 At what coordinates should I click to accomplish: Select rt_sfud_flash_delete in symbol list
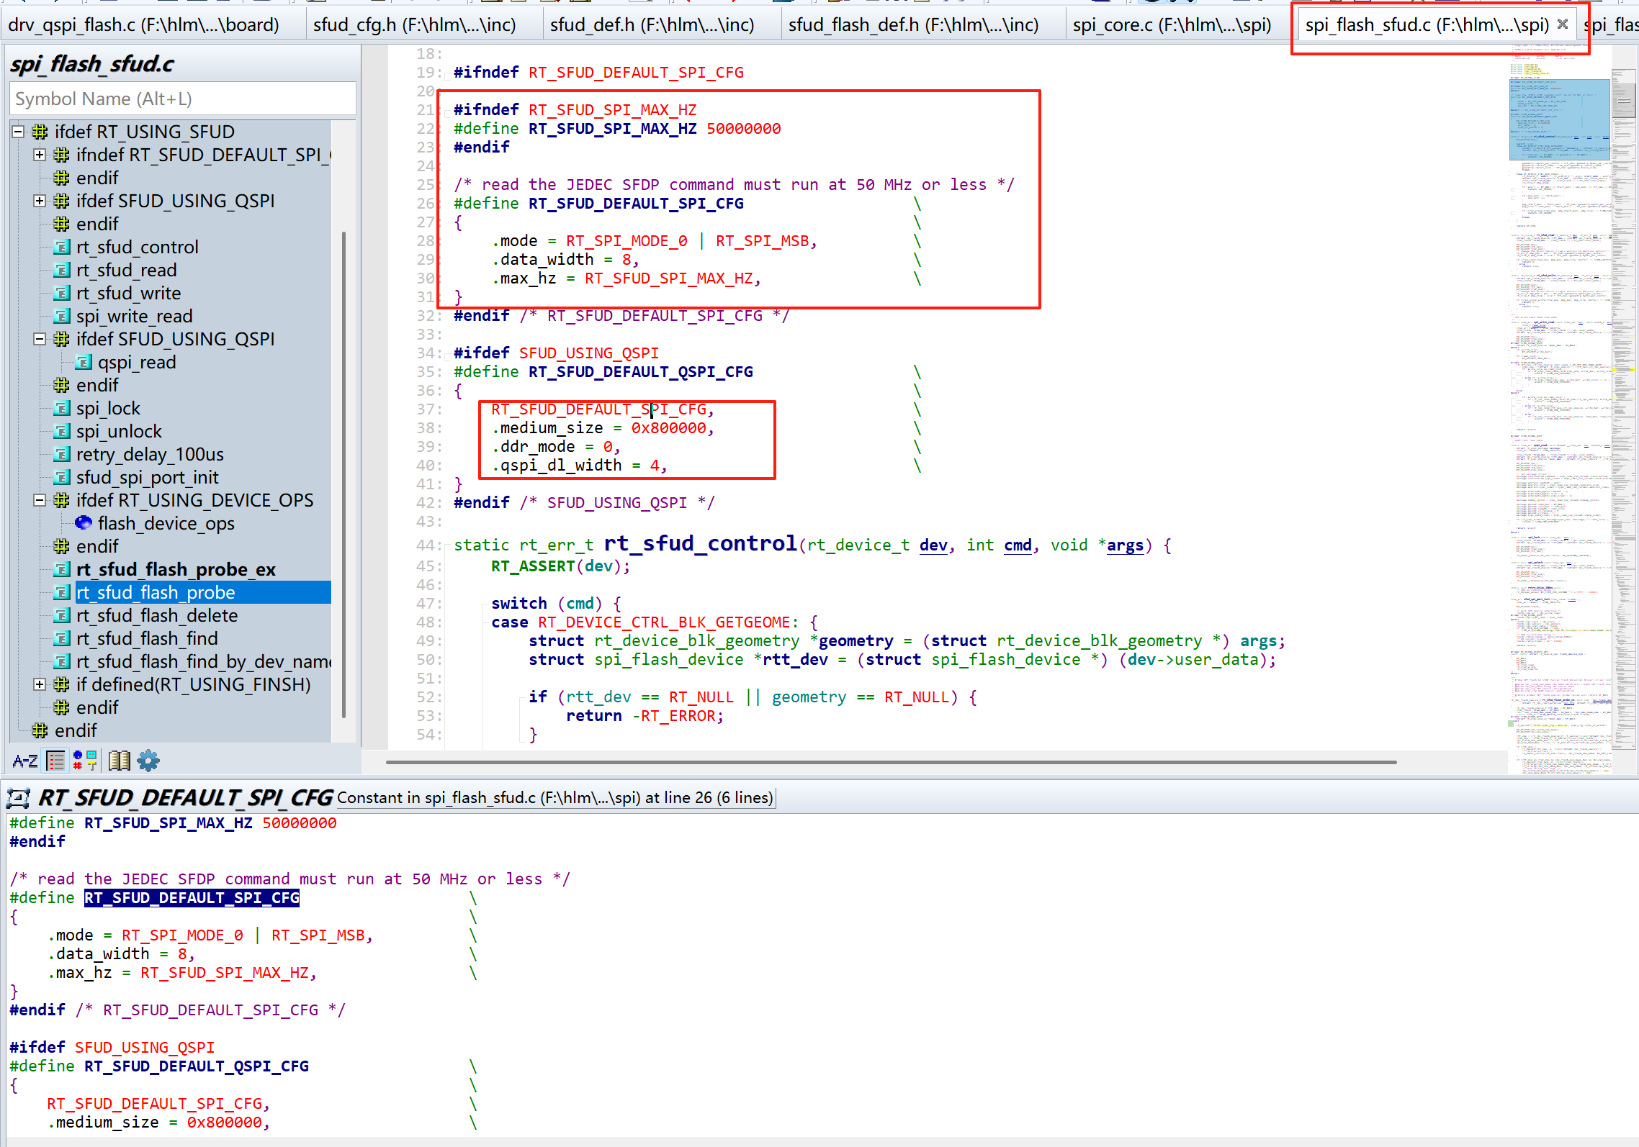click(157, 615)
